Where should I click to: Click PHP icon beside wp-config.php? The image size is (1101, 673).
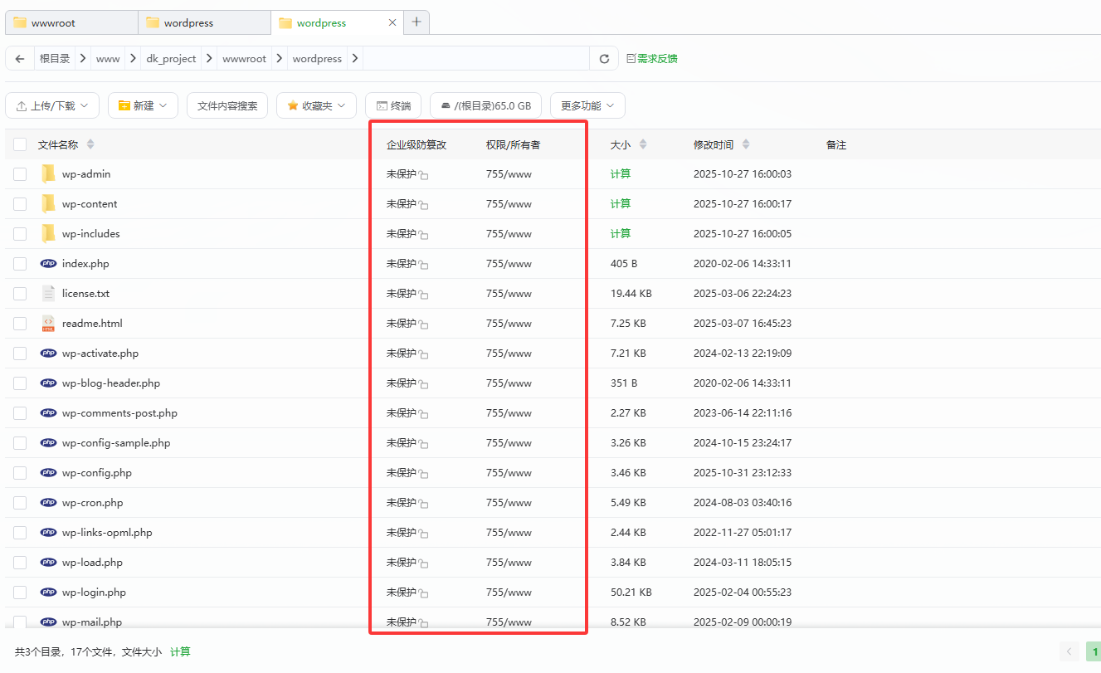pyautogui.click(x=48, y=473)
